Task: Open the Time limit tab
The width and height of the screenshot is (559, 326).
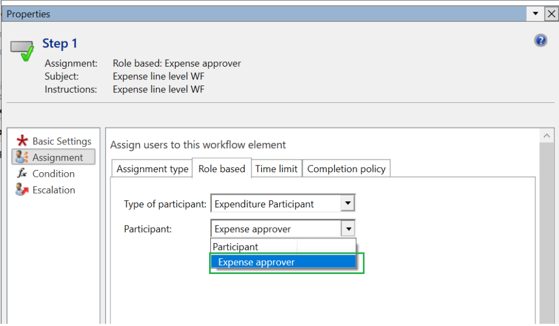Action: tap(276, 169)
